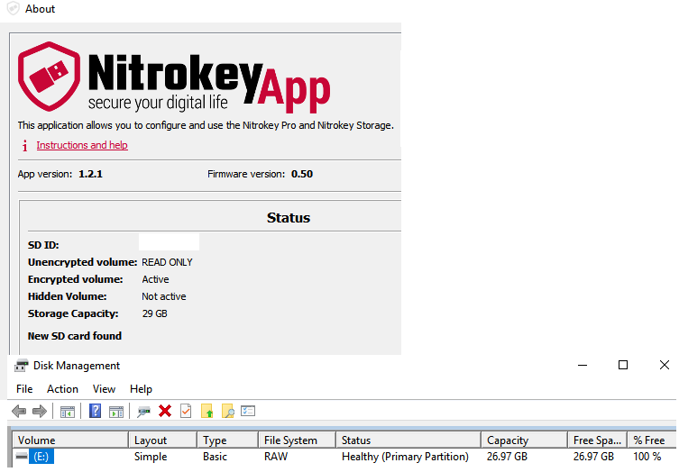Click the Disk Management title bar icon
Screen dimensions: 679x472
[x=22, y=366]
